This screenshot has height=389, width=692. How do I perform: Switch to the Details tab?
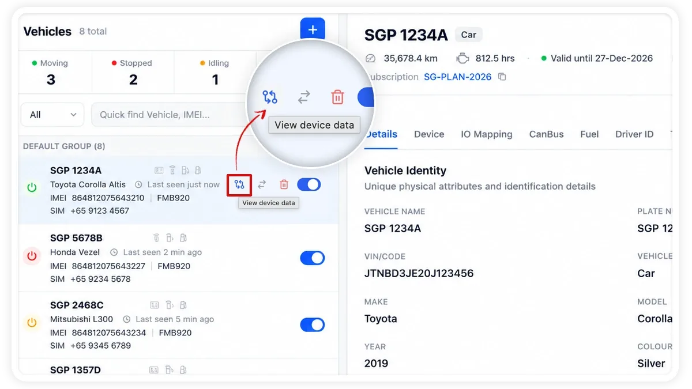click(381, 134)
